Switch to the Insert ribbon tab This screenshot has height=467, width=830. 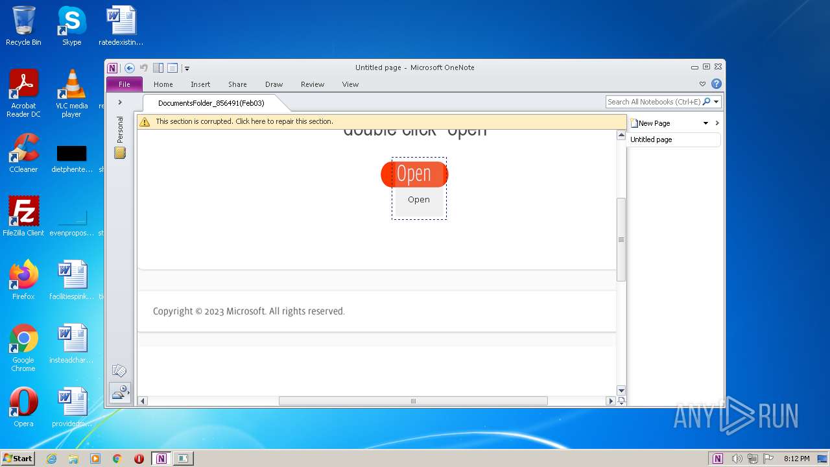click(200, 84)
